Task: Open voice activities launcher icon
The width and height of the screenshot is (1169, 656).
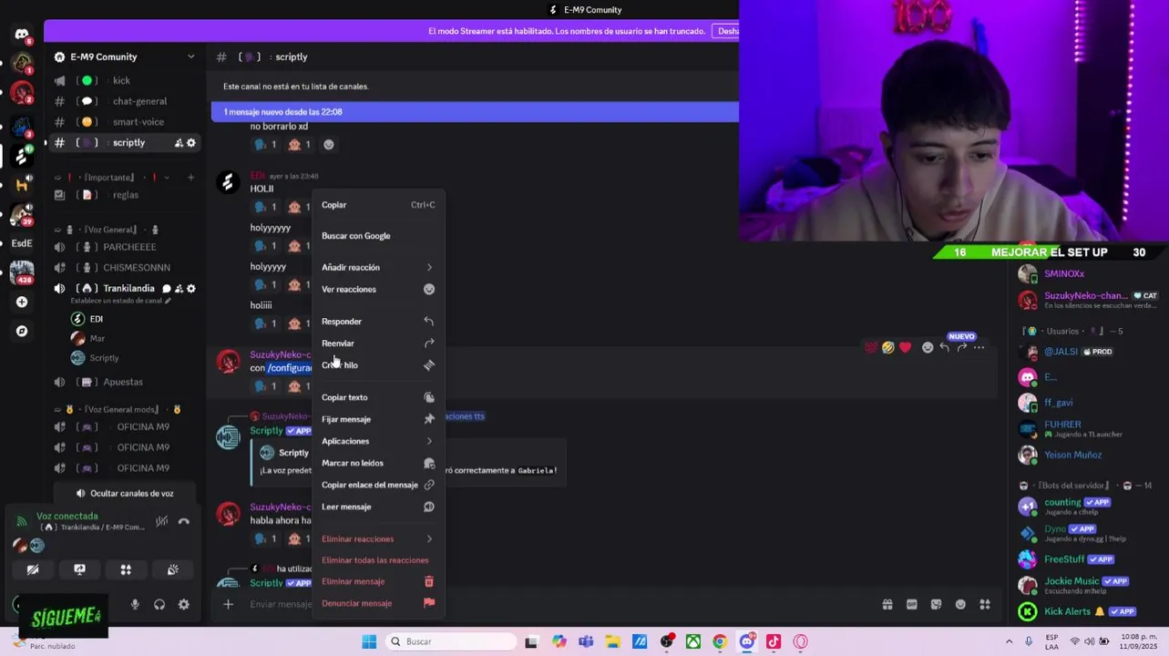Action: coord(126,569)
